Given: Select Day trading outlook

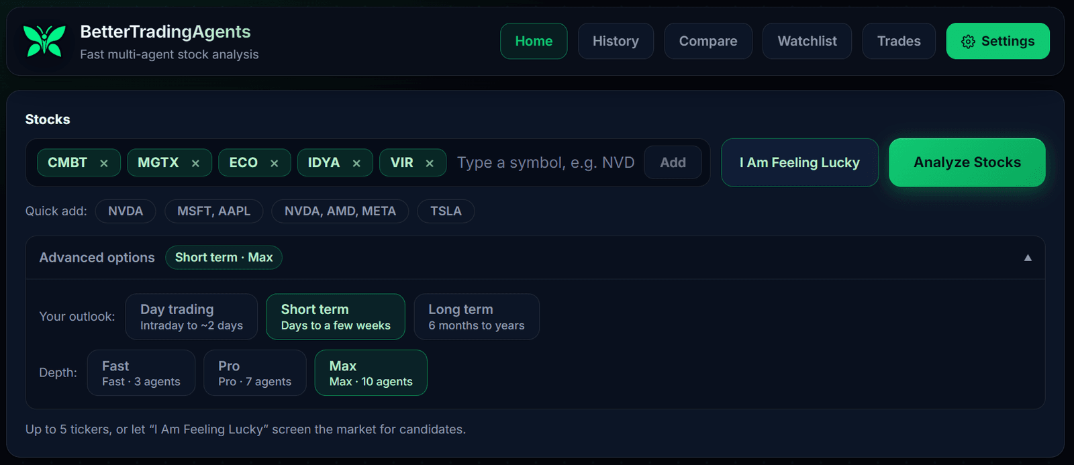Looking at the screenshot, I should point(191,317).
